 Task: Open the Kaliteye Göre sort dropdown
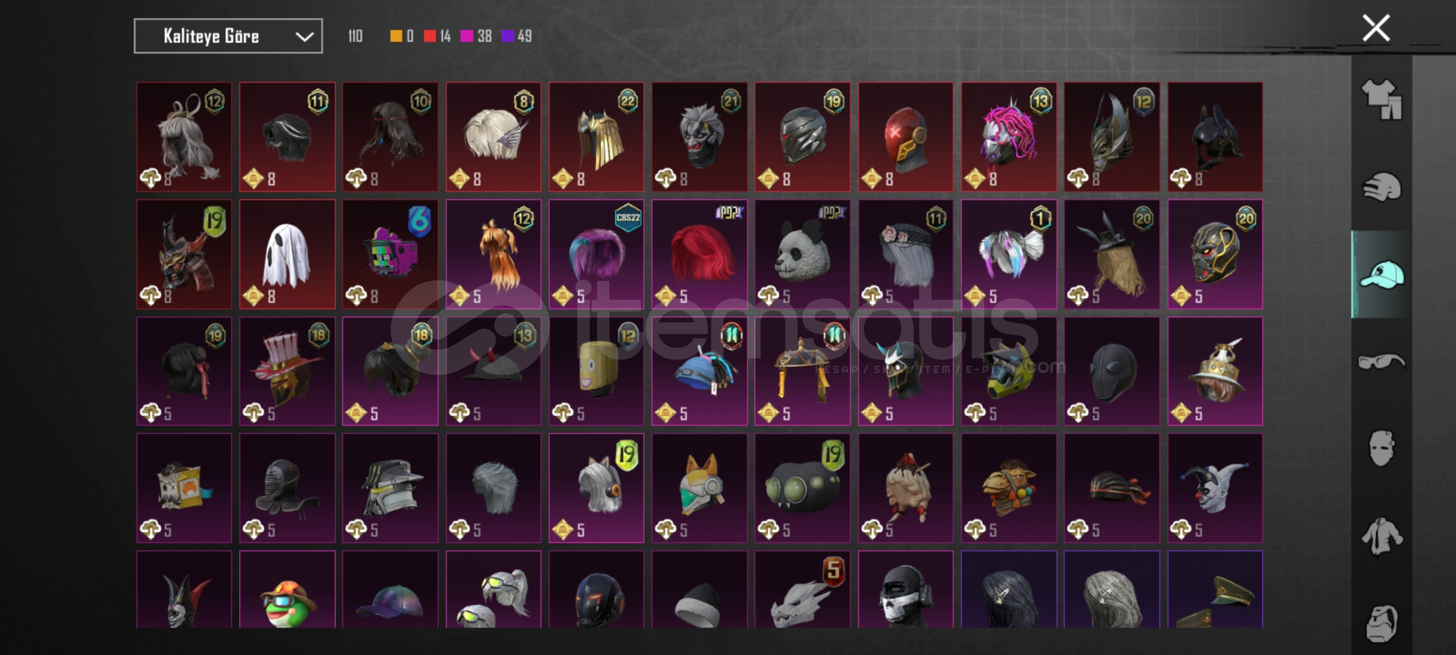[228, 36]
